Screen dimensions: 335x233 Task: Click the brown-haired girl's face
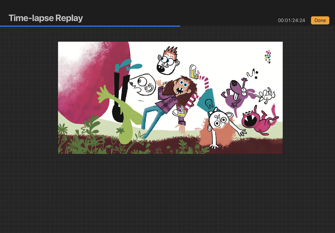182,87
